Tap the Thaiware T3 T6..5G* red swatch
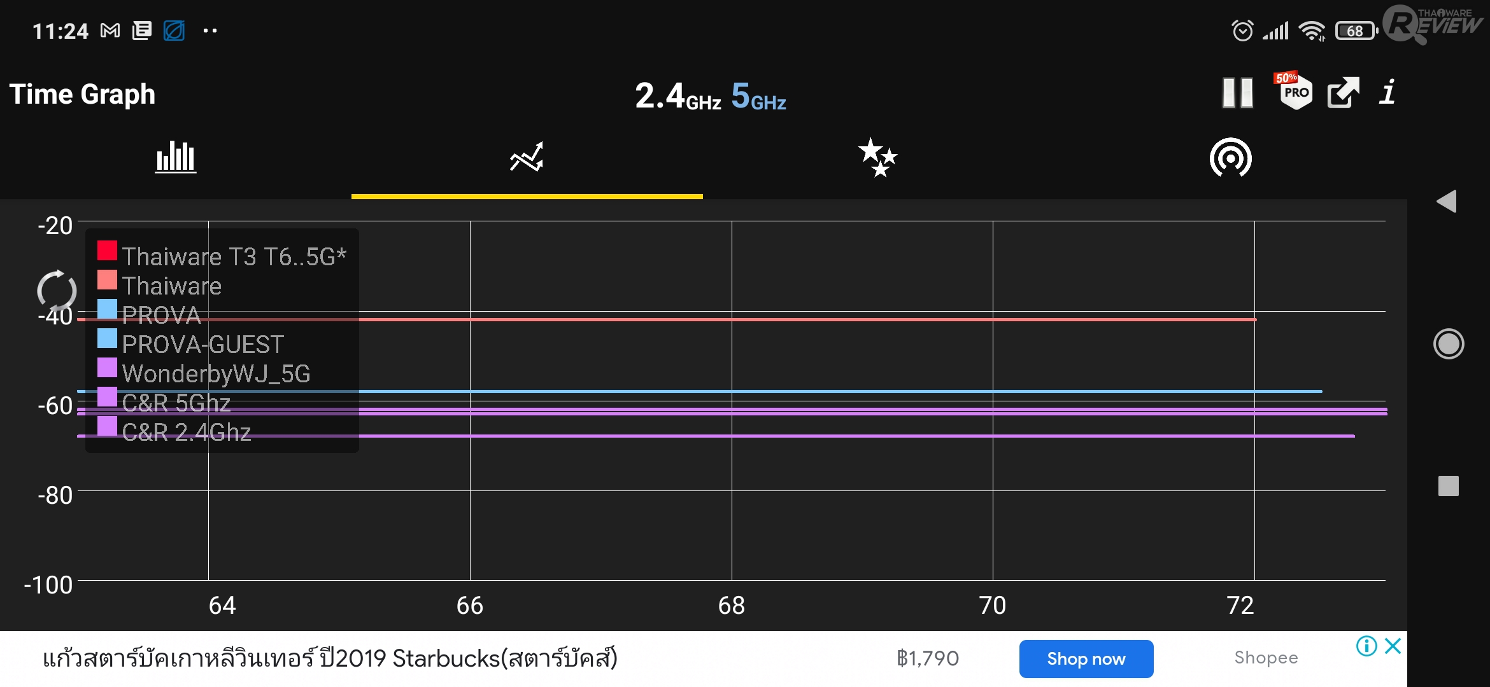Screen dimensions: 1490x687 pos(107,251)
